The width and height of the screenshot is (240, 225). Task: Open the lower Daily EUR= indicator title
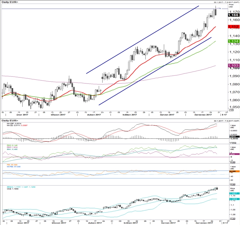(x=10, y=121)
